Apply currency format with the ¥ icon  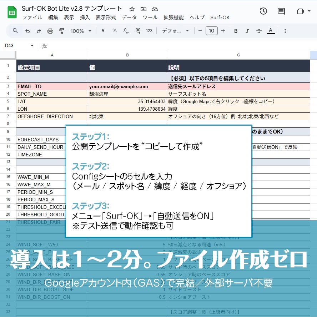[x=102, y=31]
